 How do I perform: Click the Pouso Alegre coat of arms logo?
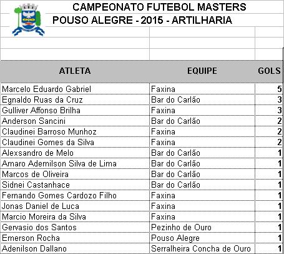[29, 20]
